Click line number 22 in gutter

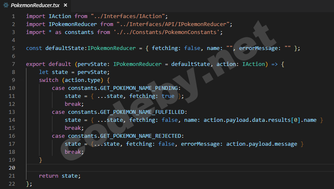pyautogui.click(x=12, y=184)
